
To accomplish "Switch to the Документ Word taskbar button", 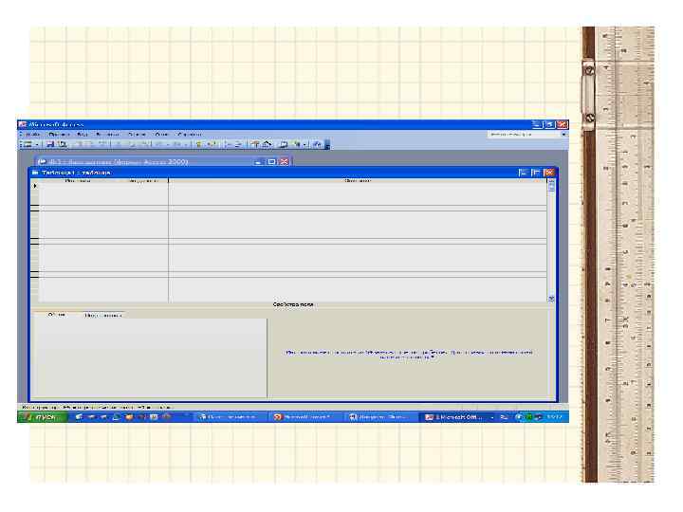I will [379, 417].
